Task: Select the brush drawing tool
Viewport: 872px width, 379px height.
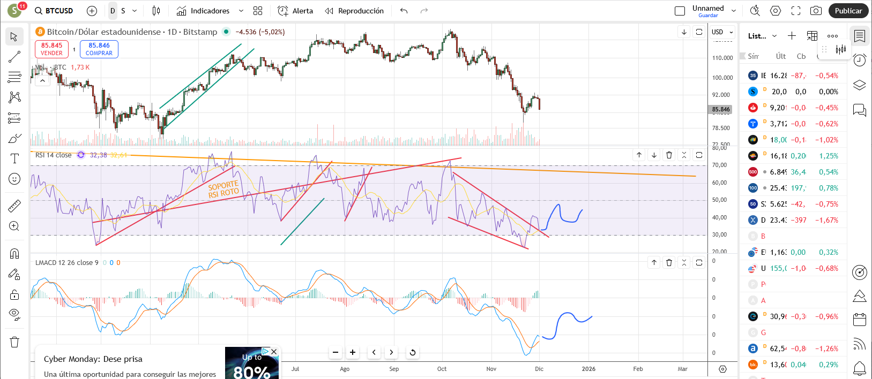Action: click(14, 138)
